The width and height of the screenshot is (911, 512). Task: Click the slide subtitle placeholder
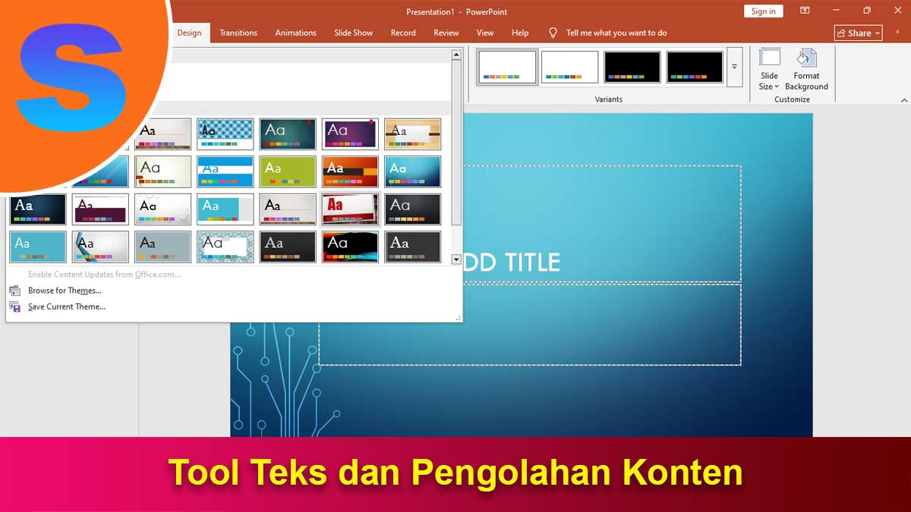click(529, 324)
